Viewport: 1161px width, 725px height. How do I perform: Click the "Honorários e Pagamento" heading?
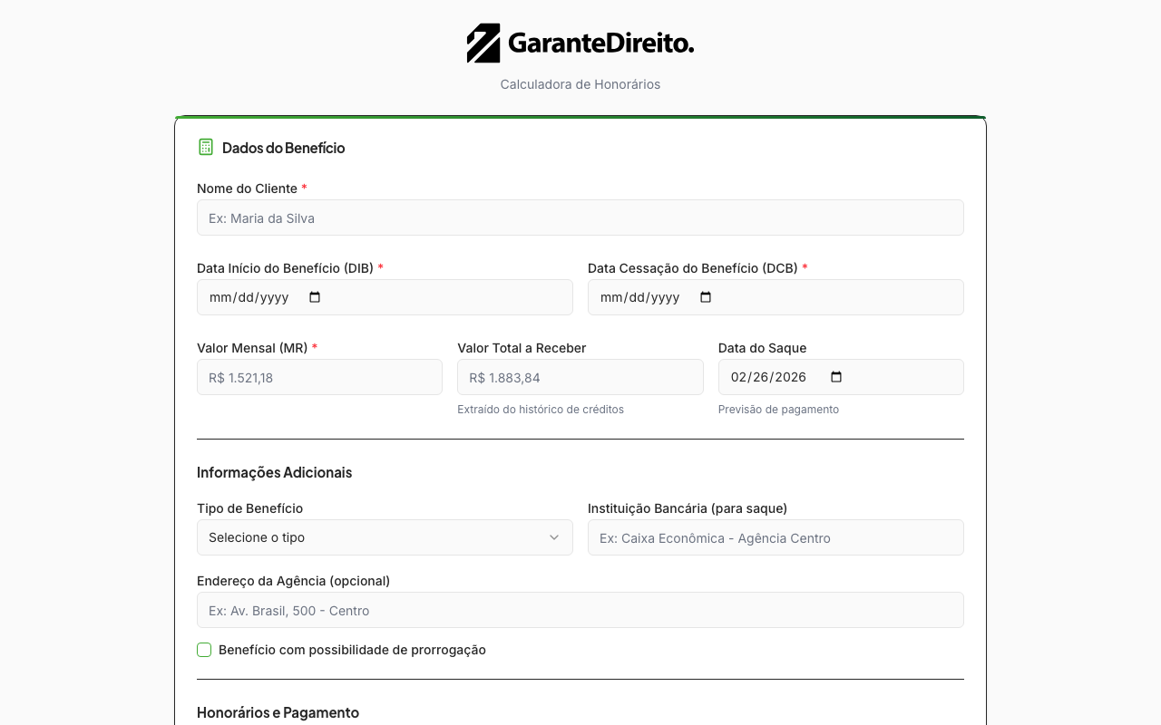(278, 712)
